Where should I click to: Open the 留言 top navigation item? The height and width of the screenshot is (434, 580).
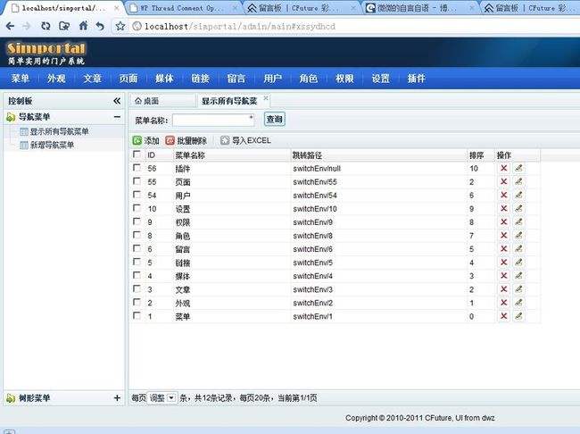click(236, 79)
